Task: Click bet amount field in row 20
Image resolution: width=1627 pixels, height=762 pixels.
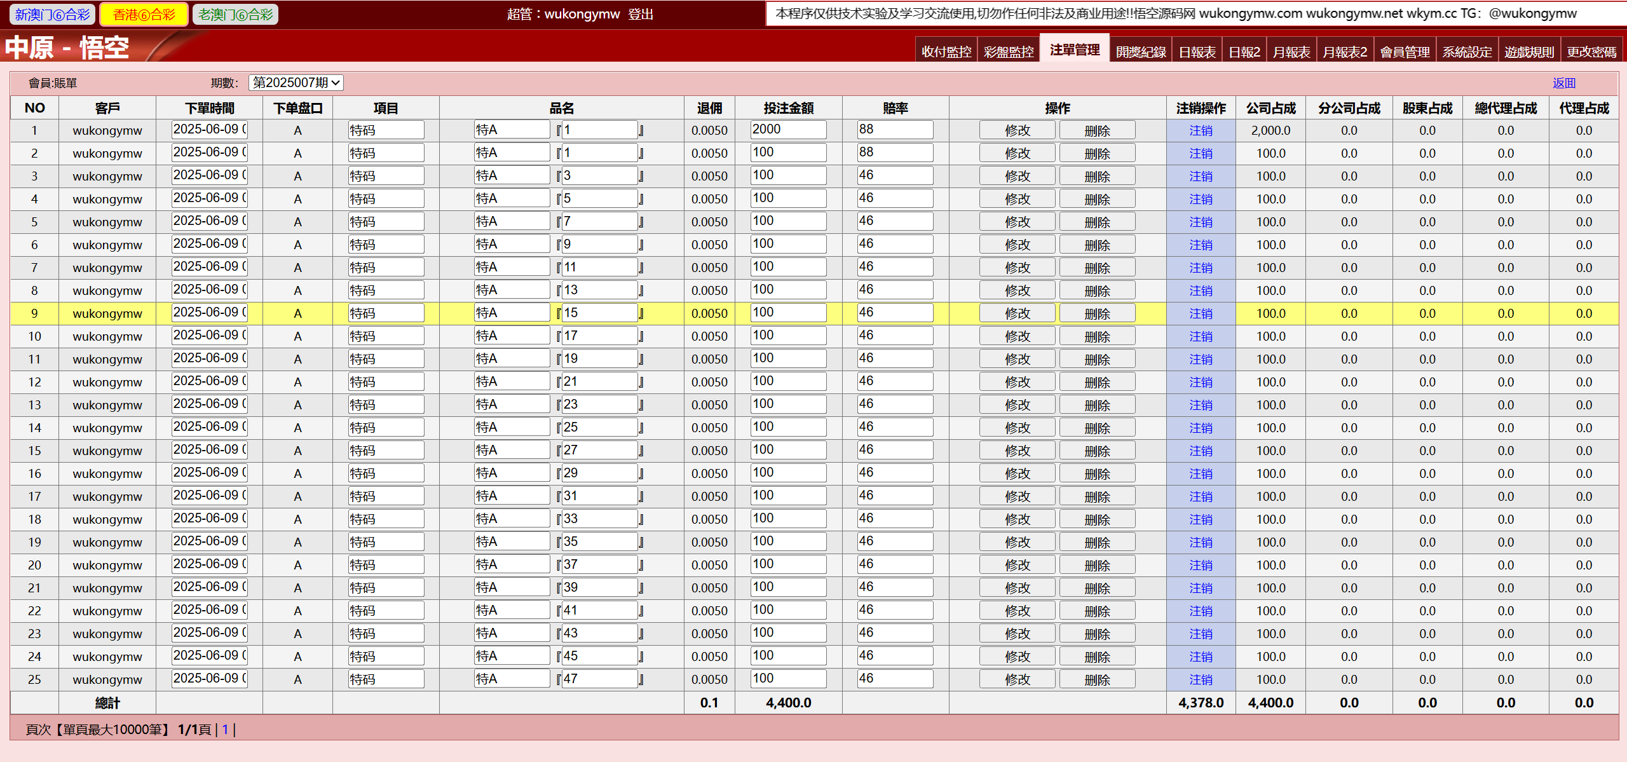Action: tap(788, 564)
